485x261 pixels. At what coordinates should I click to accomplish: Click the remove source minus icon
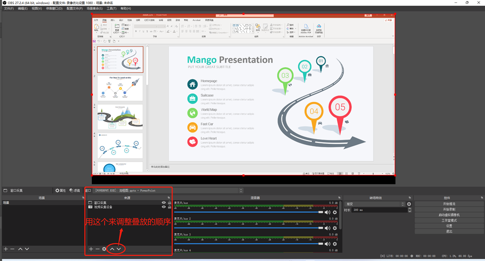98,249
